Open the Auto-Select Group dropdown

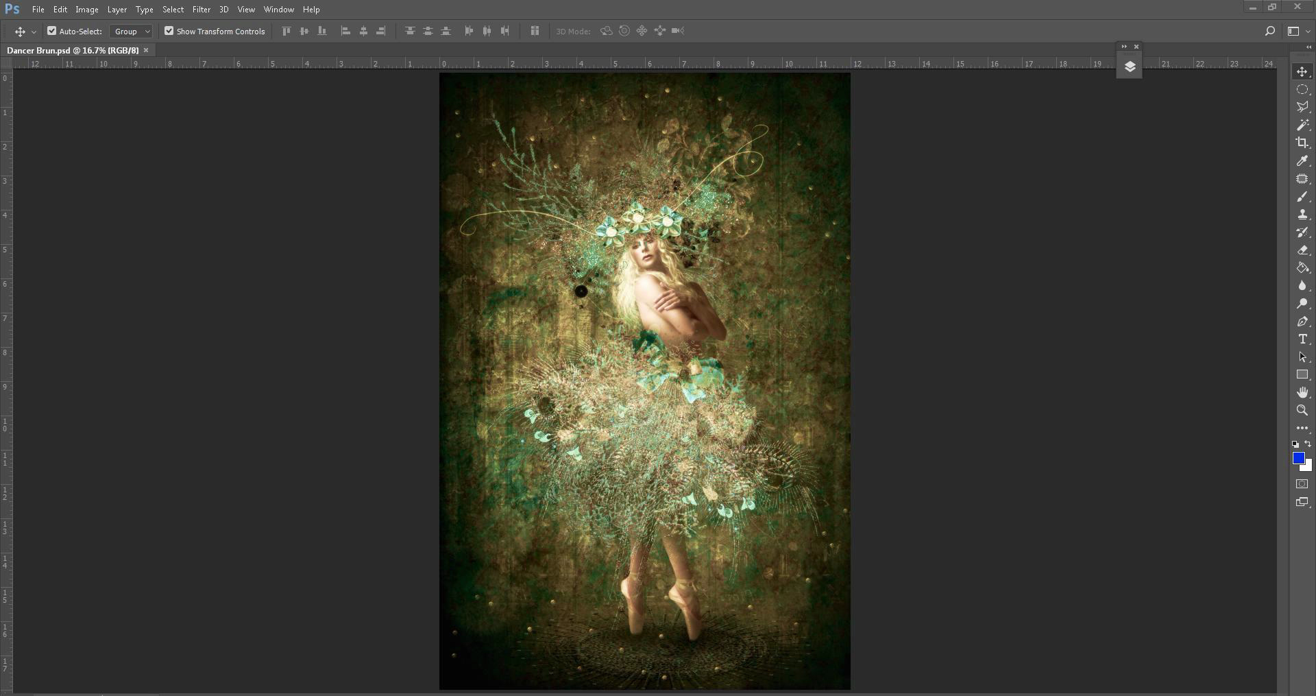coord(132,32)
